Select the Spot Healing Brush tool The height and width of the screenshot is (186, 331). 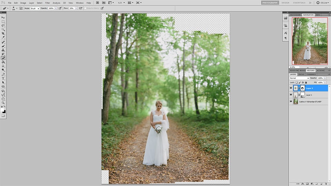pyautogui.click(x=3, y=42)
